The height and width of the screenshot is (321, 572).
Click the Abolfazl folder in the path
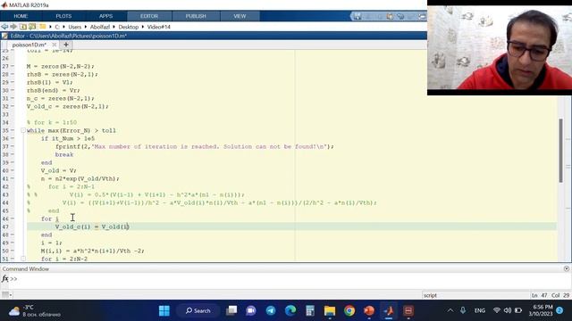[x=100, y=27]
